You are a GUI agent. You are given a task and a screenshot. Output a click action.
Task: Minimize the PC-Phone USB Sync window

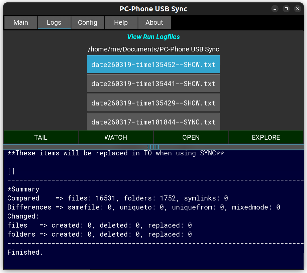click(x=275, y=9)
